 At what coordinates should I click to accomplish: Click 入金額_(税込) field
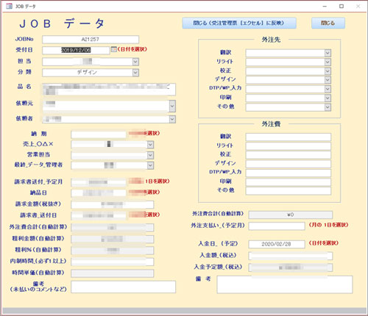[291, 256]
